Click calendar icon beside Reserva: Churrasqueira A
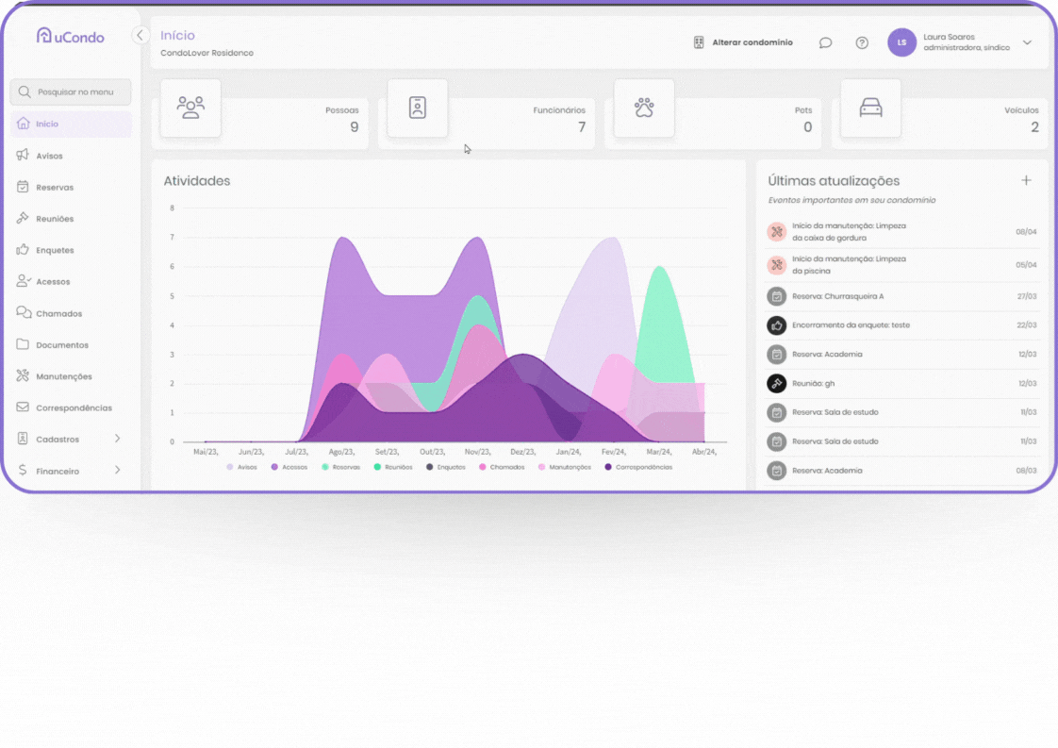The width and height of the screenshot is (1058, 748). coord(777,296)
